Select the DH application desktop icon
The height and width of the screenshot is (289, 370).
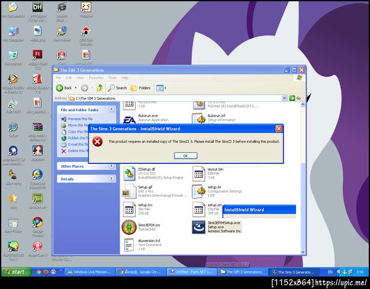[x=38, y=11]
